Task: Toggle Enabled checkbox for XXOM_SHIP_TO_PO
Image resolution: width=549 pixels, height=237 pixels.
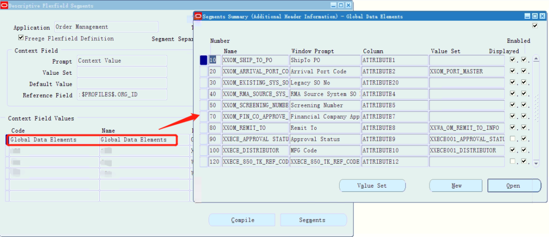Action: [524, 60]
